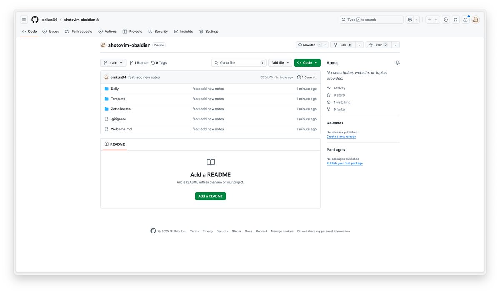
Task: Click the GitHub logo in header
Action: point(35,20)
